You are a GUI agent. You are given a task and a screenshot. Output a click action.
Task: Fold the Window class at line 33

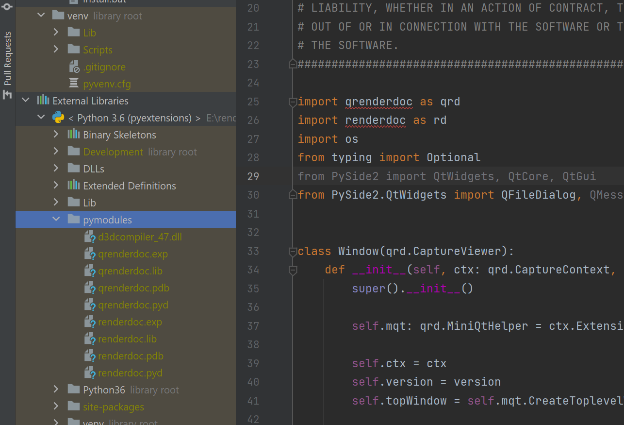[293, 252]
